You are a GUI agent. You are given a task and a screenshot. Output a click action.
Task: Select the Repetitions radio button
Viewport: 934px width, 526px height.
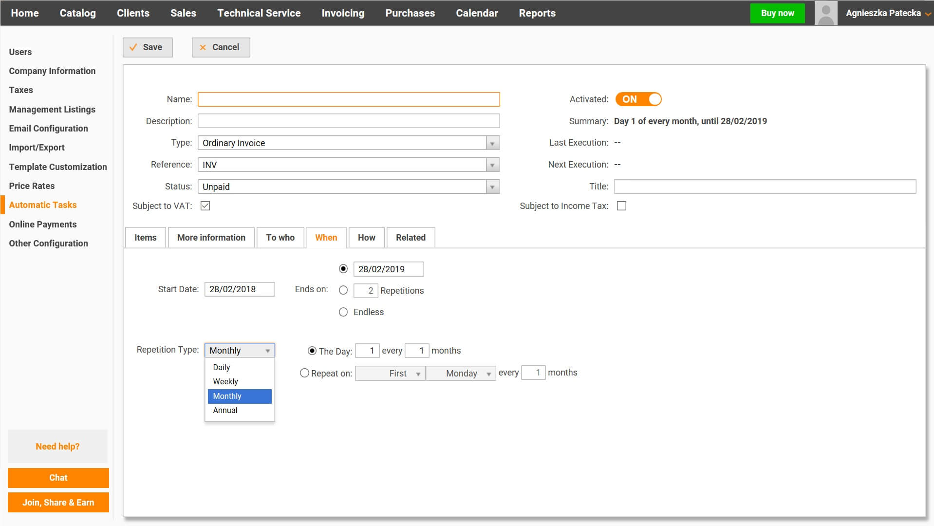(x=343, y=290)
